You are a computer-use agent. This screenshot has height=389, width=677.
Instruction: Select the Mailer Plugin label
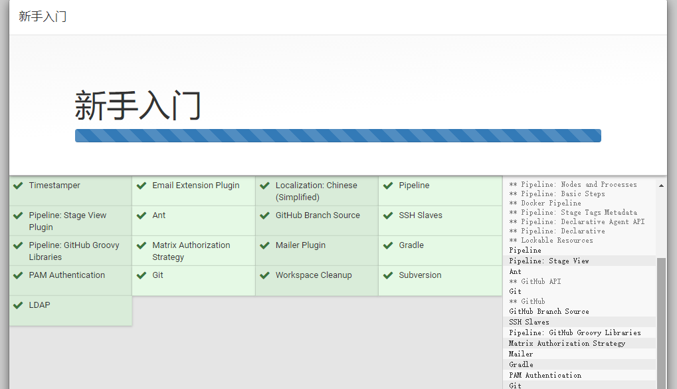[x=300, y=245]
